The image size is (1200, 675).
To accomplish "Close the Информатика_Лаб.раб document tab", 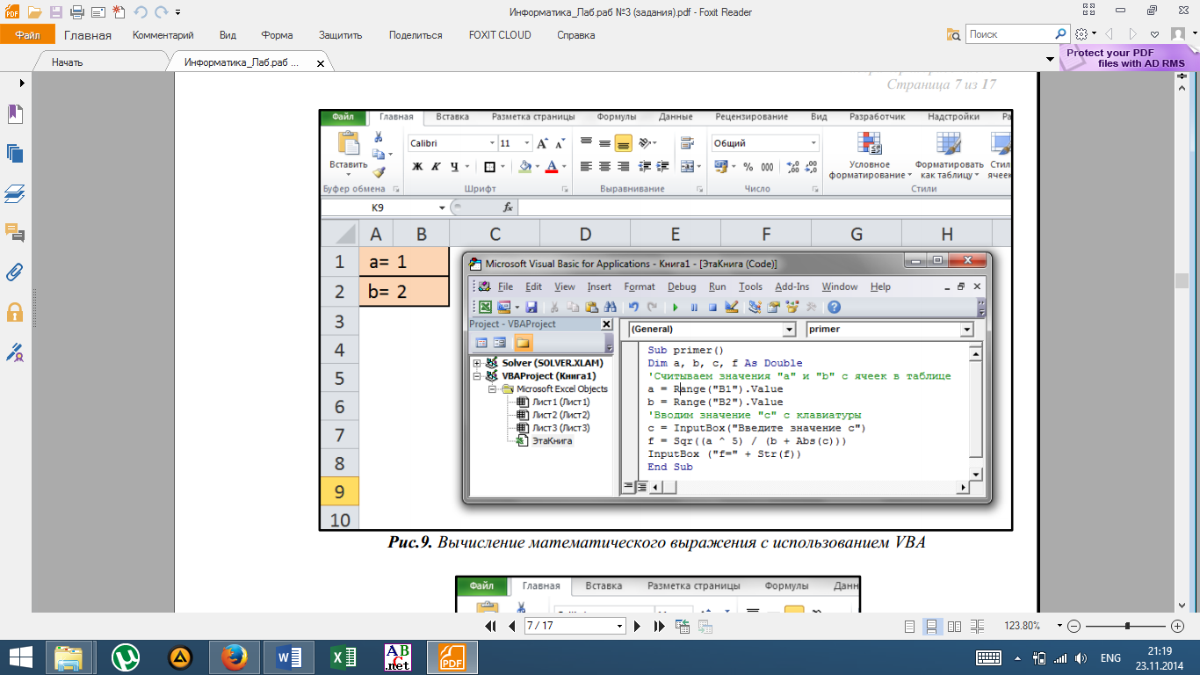I will 320,64.
